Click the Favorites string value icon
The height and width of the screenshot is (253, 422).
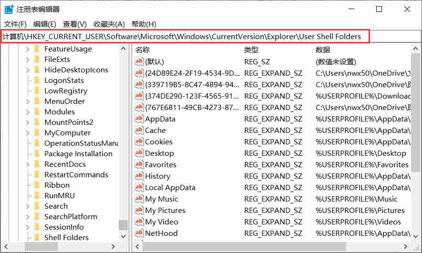pyautogui.click(x=139, y=164)
